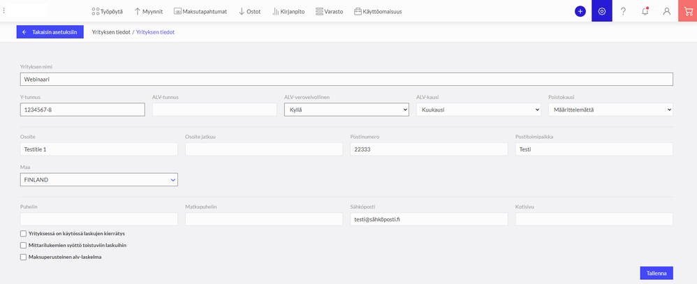Focus the Osoite jatkuu field
Viewport: 697px width, 284px height.
click(264, 149)
